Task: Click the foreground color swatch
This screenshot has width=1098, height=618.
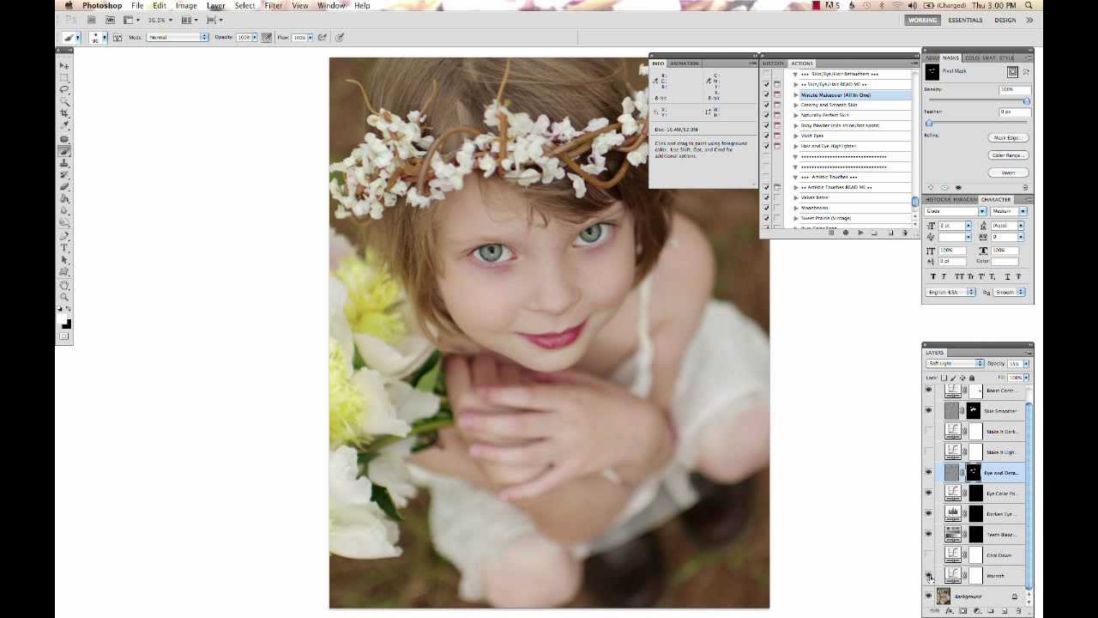Action: pos(61,318)
